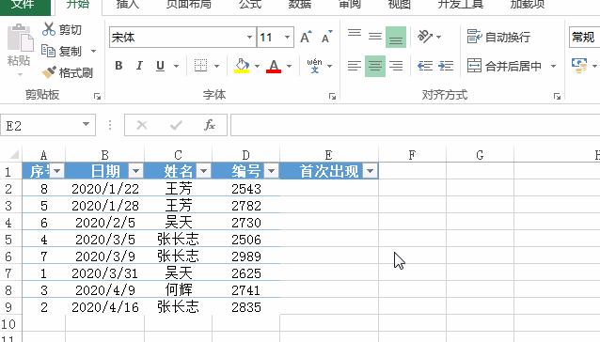This screenshot has width=600, height=342.
Task: Open filter dropdown for 编号 column
Action: 271,171
